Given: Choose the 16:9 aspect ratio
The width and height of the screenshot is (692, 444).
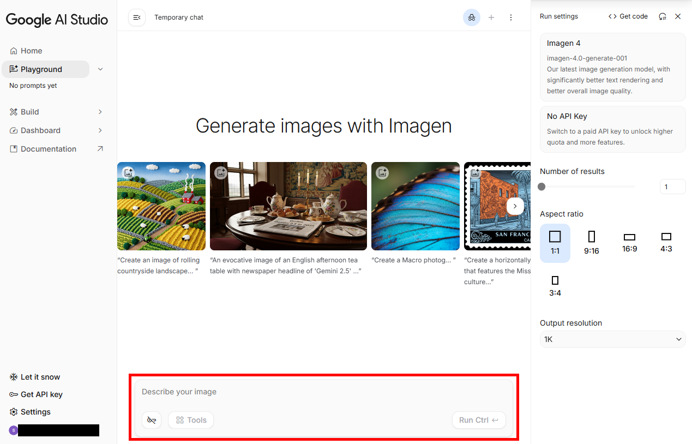Looking at the screenshot, I should (x=629, y=243).
